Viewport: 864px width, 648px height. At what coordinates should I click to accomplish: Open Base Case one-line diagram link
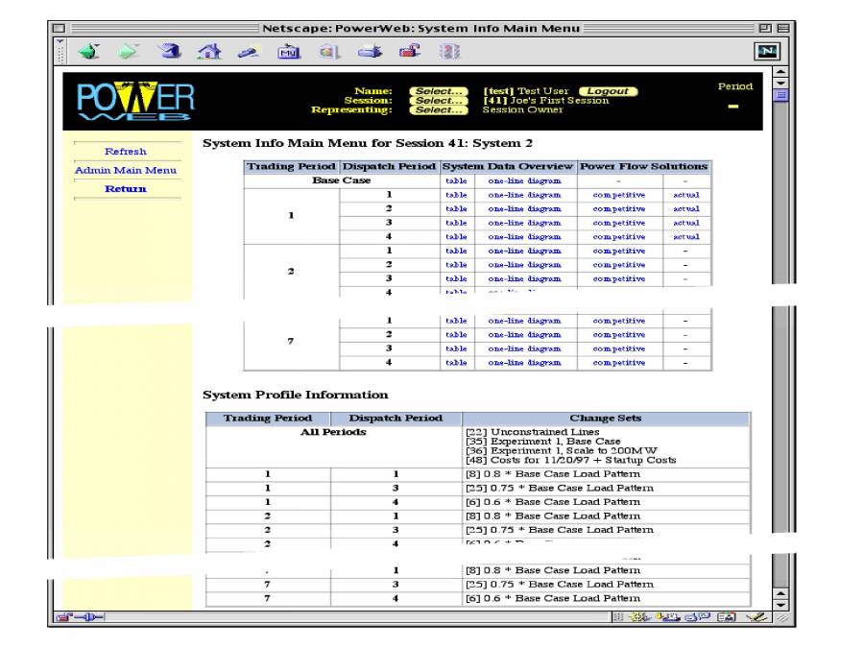tap(524, 180)
